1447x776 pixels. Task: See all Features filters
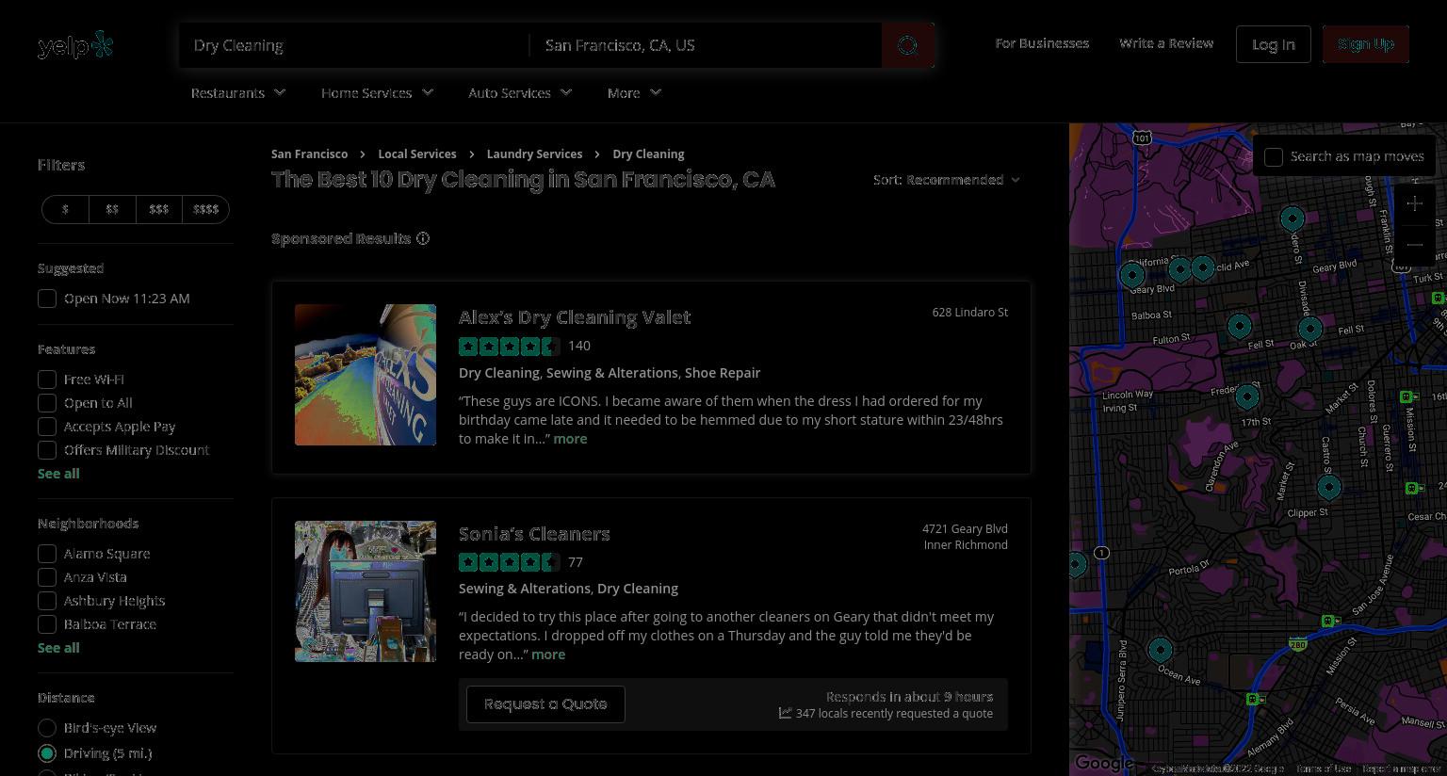click(58, 474)
